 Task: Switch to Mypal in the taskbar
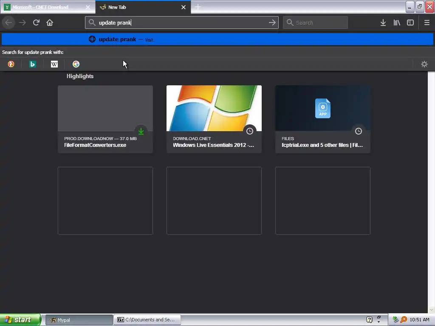coord(79,320)
